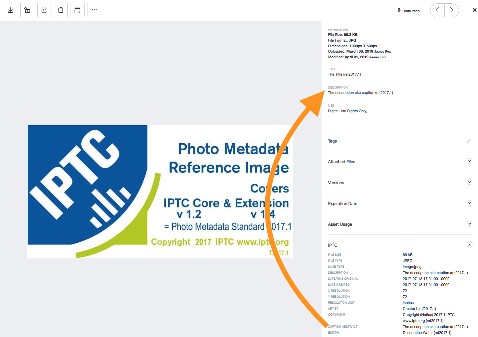
Task: Download the asset with the download icon
Action: (x=11, y=10)
